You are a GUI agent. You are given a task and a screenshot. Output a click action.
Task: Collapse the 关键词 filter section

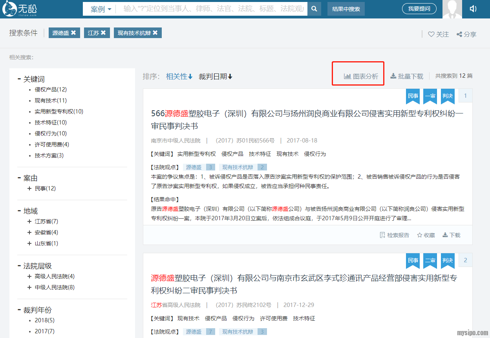19,79
